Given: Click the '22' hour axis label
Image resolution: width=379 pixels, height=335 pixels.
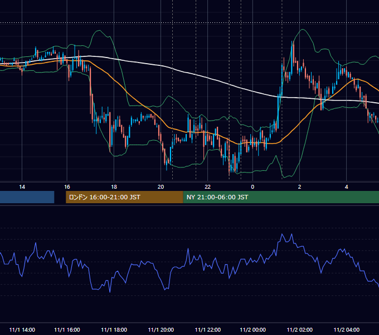Looking at the screenshot, I should [208, 187].
